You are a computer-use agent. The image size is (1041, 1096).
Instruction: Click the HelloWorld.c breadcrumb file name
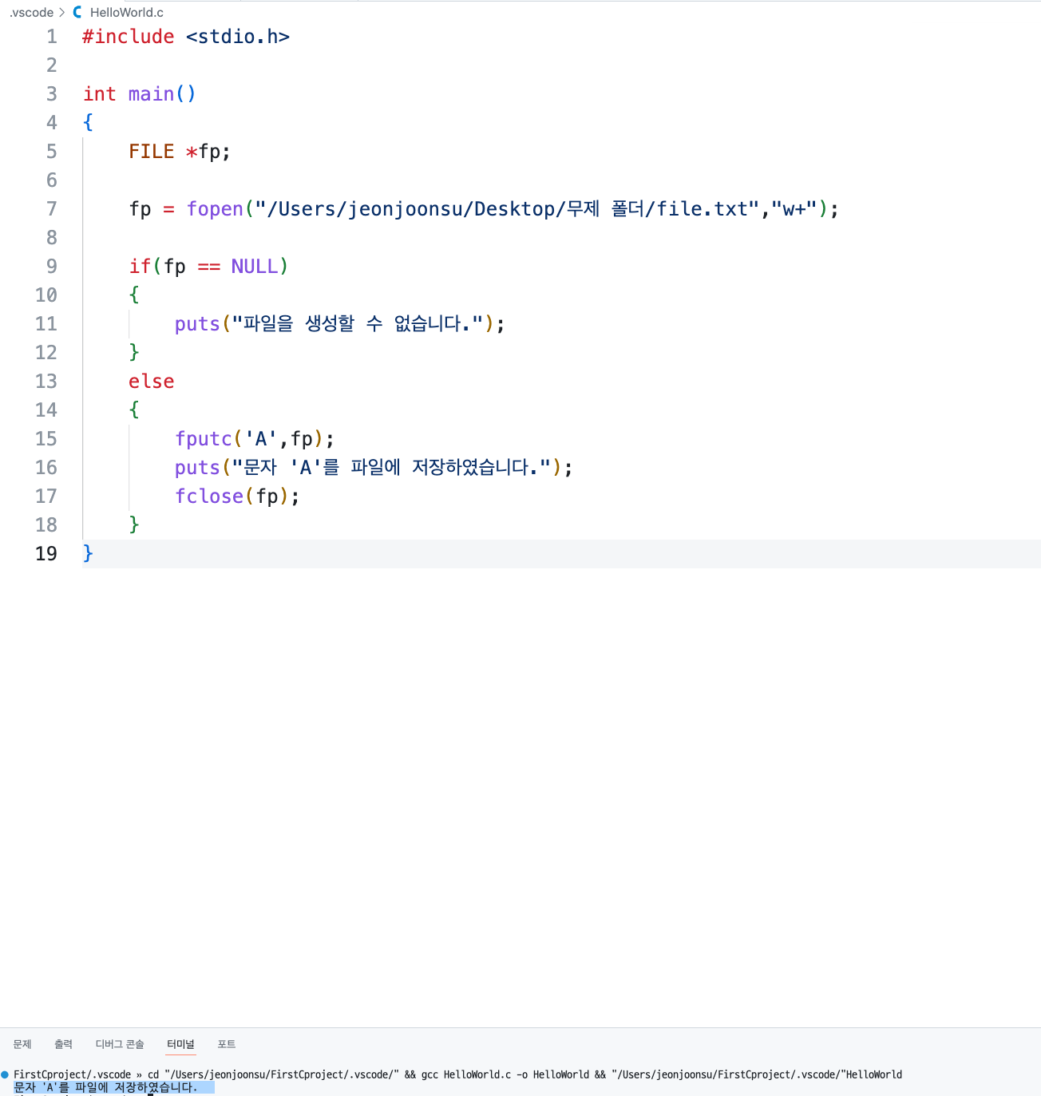pos(127,13)
